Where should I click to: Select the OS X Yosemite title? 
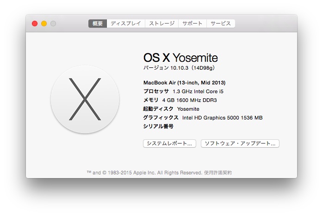[180, 58]
